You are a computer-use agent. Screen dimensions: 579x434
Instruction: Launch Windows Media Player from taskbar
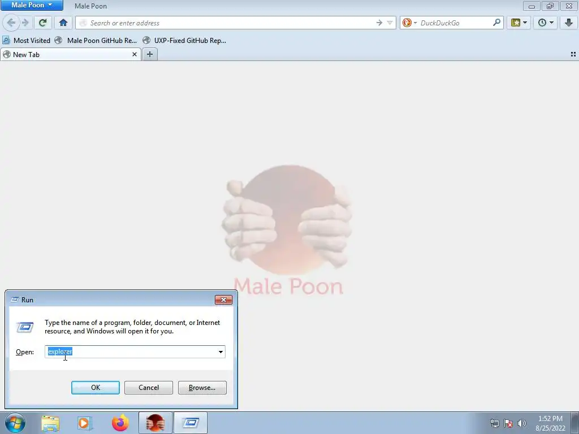pos(85,423)
